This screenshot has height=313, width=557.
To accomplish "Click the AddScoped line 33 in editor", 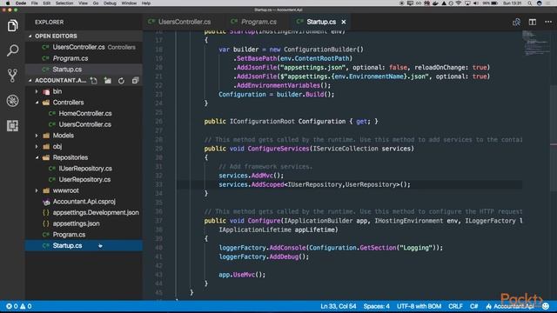I will click(314, 184).
